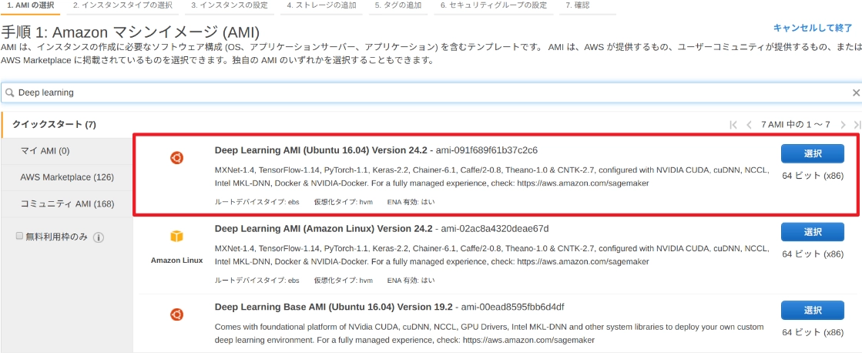Image resolution: width=862 pixels, height=353 pixels.
Task: Open AWS Marketplace (126) category
Action: (x=68, y=177)
